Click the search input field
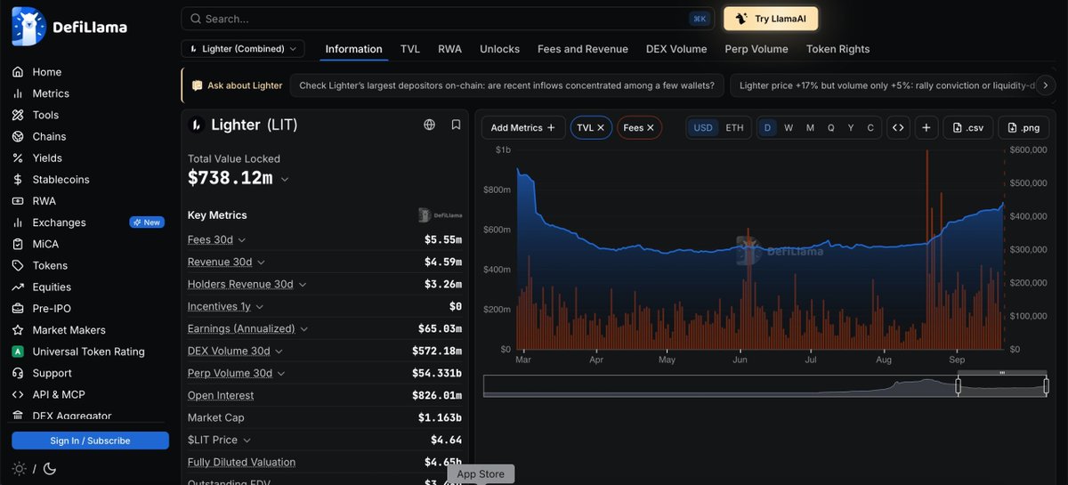 click(x=448, y=19)
